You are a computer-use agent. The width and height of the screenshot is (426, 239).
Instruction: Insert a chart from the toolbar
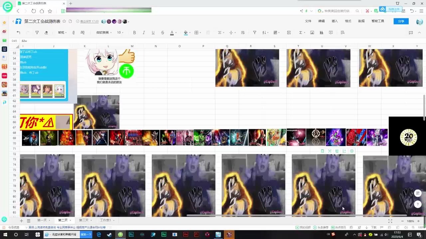pos(321,33)
